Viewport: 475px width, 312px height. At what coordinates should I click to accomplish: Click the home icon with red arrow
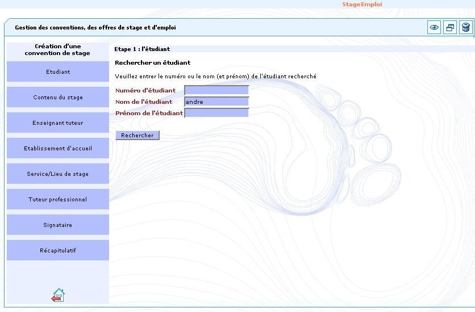(x=58, y=295)
